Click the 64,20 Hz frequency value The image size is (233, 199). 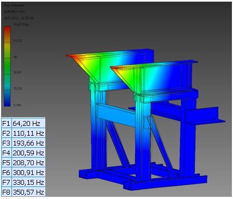point(27,124)
